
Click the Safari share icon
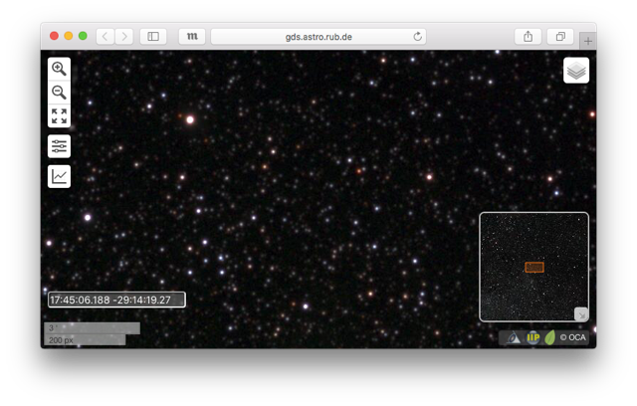point(528,36)
